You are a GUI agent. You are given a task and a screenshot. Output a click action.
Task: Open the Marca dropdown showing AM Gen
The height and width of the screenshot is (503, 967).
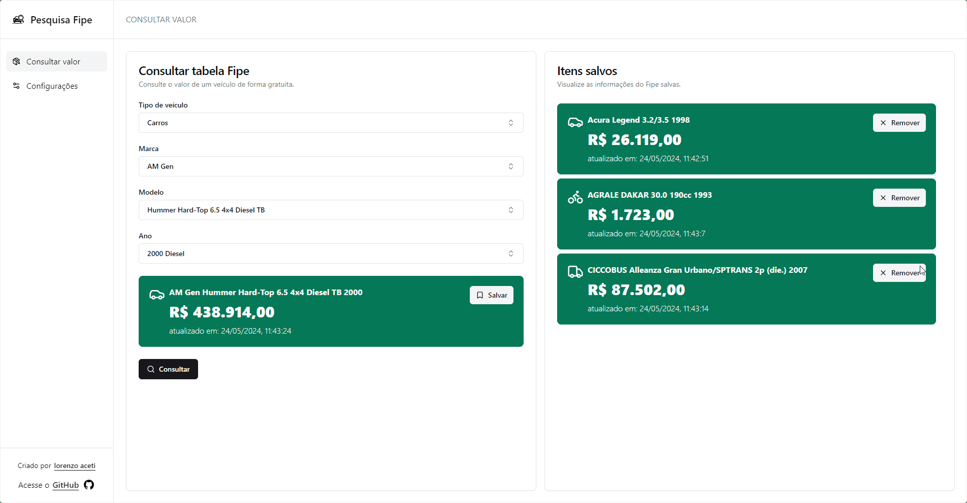pyautogui.click(x=331, y=166)
